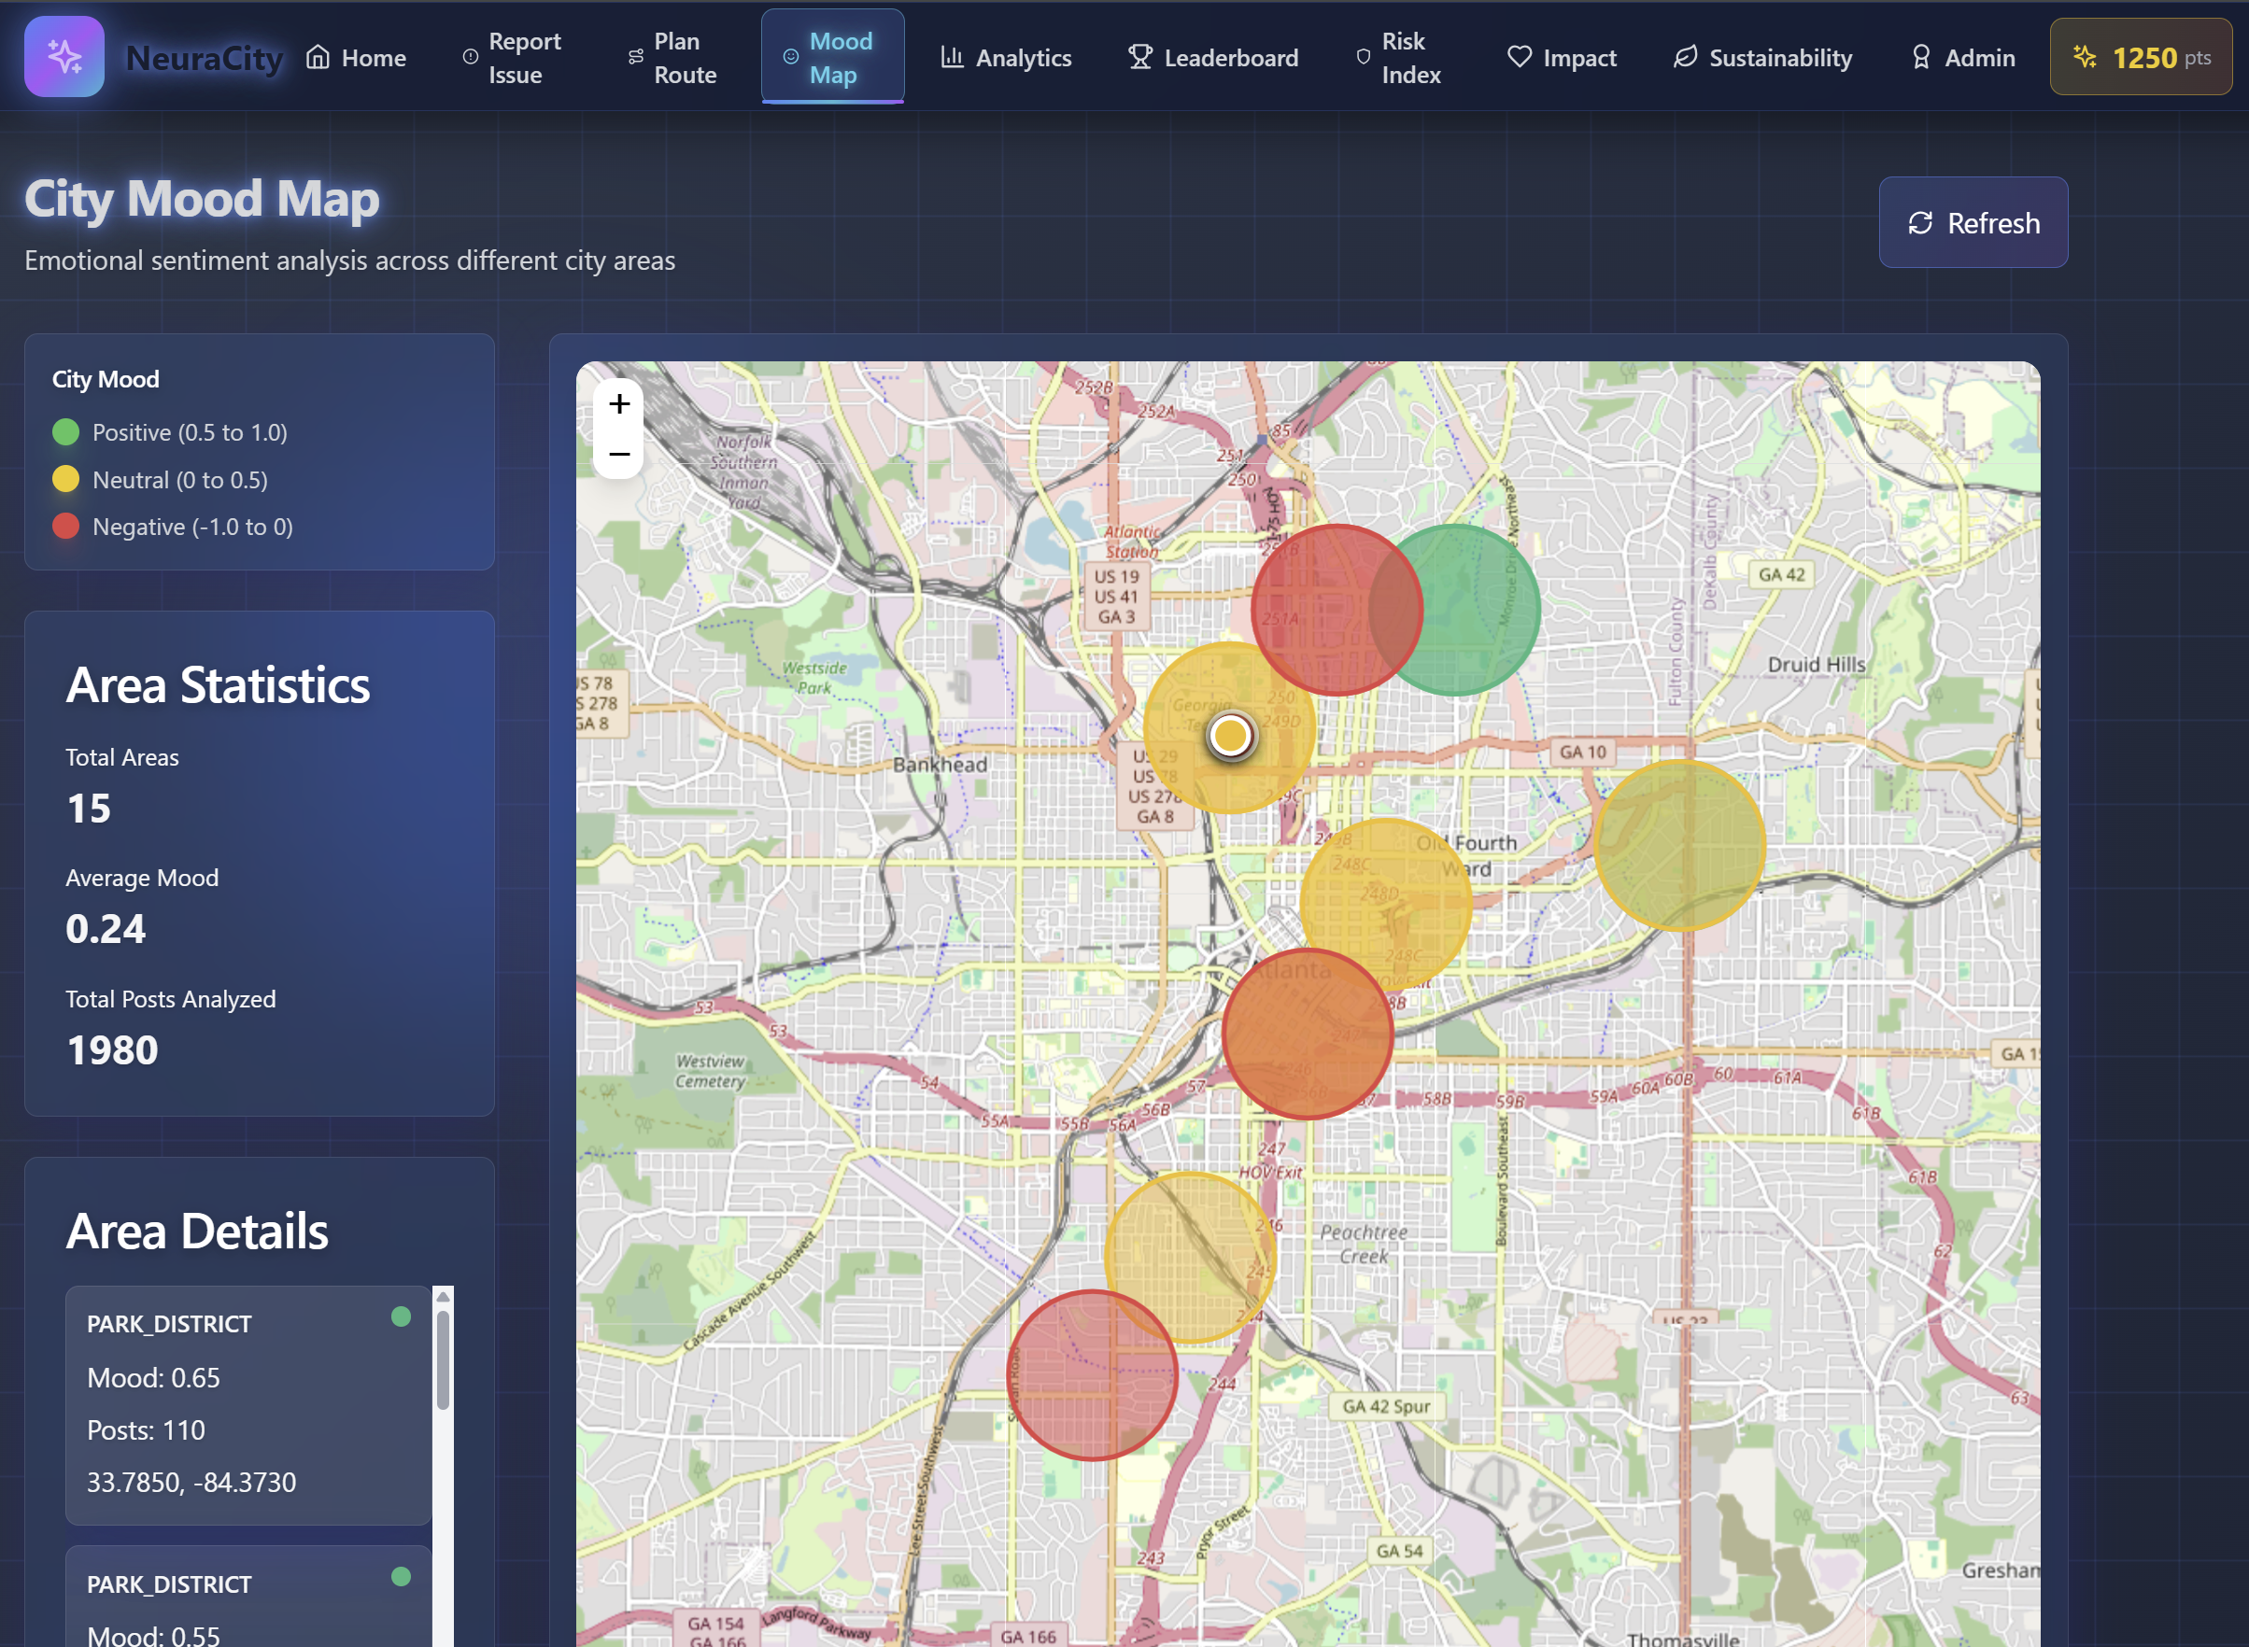Click the Sustainability leaf icon
2249x1647 pixels.
tap(1685, 57)
